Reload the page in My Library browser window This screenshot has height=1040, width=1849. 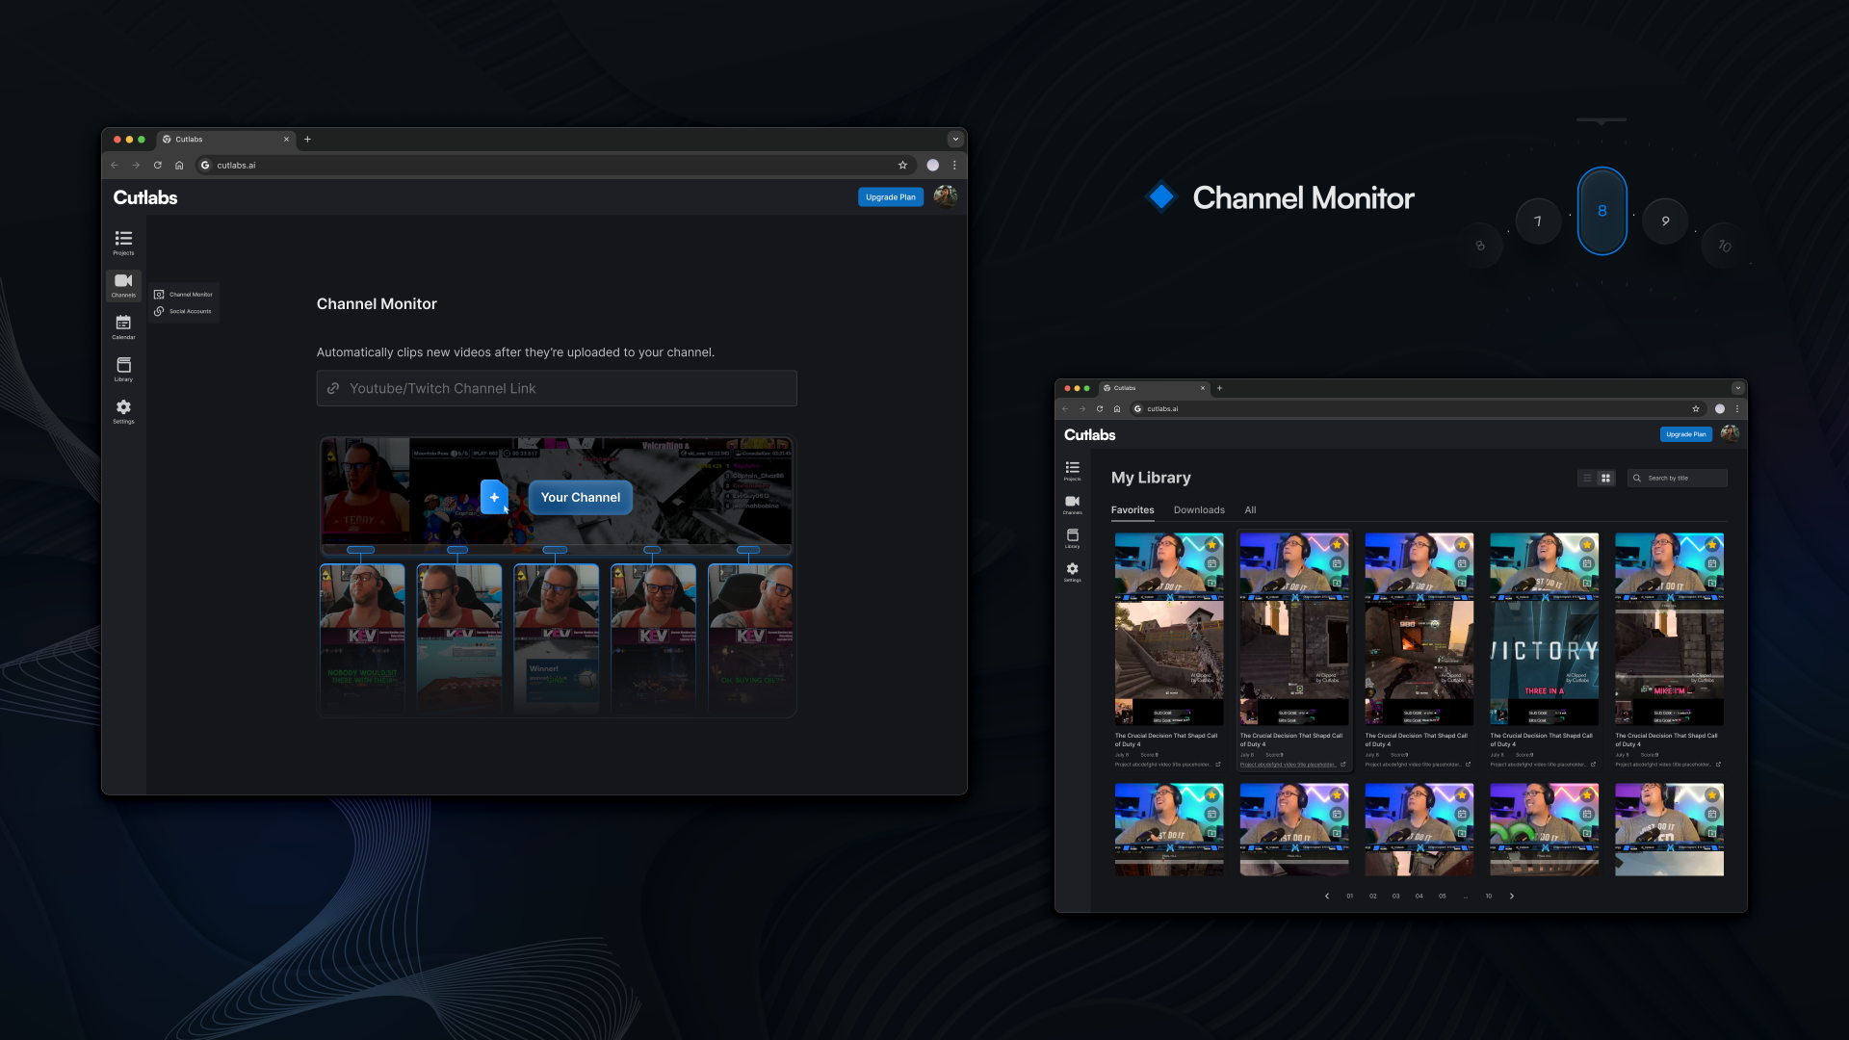pos(1100,409)
